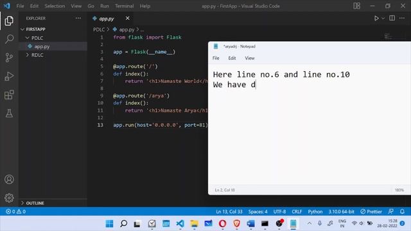Open the Selection menu
Screen dimensions: 411x231
click(x=55, y=6)
